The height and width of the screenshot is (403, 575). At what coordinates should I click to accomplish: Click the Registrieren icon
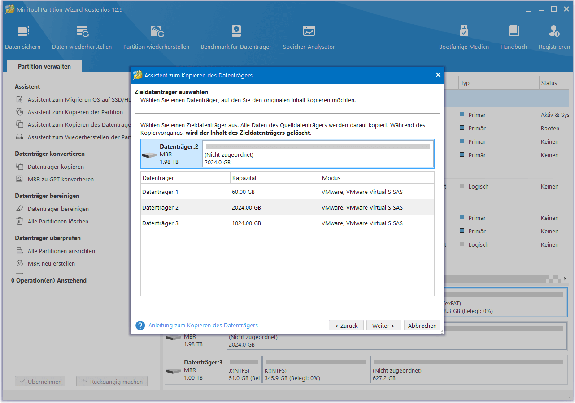[x=554, y=31]
